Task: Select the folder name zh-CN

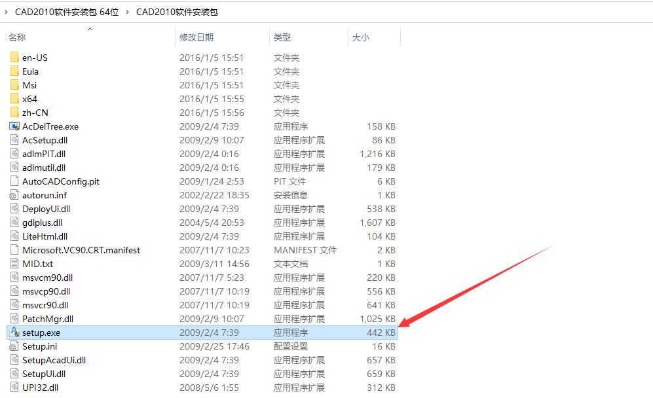Action: point(35,113)
